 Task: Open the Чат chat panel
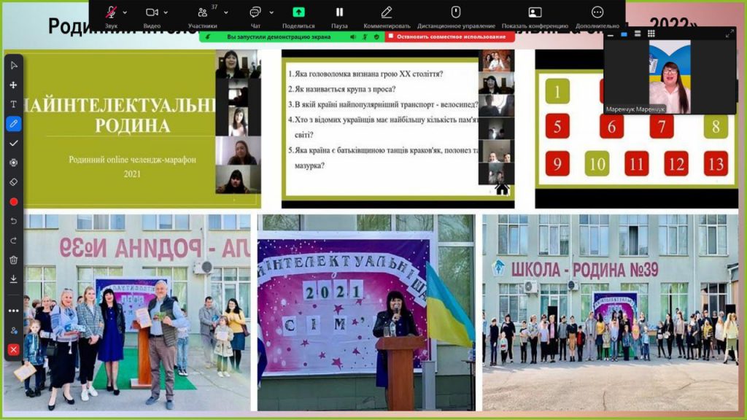tap(255, 12)
